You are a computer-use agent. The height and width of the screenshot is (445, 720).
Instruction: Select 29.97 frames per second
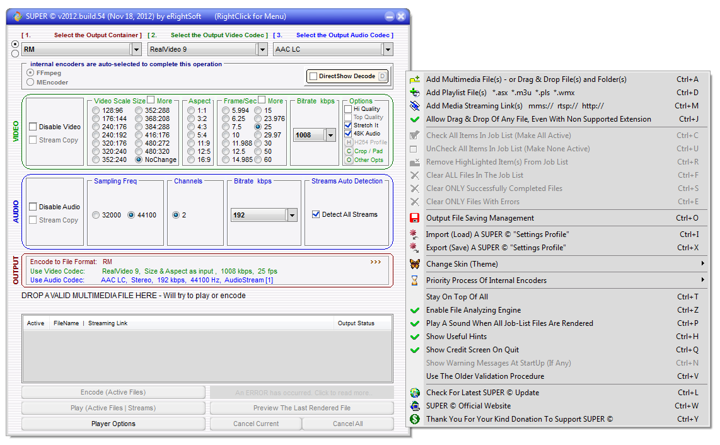click(x=258, y=135)
